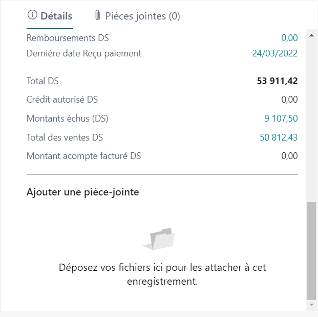Click the grey folder icon in drop zone

[x=159, y=239]
